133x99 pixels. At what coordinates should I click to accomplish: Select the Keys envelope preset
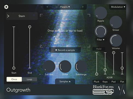click(x=105, y=82)
